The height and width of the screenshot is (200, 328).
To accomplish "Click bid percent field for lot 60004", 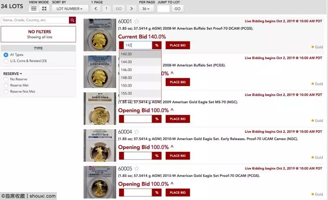I will pos(138,156).
